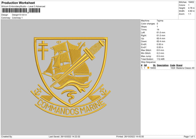Click the Height value 4.76 in
Screen dimensions: 196x139
191,8
